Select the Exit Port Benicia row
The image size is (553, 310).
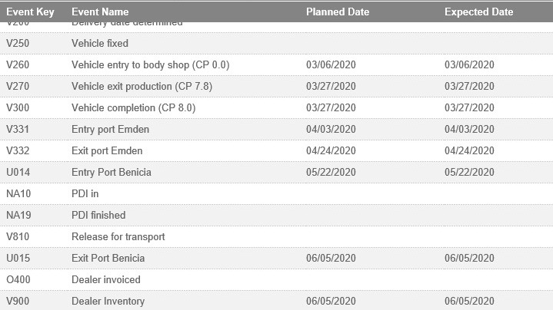coord(108,259)
